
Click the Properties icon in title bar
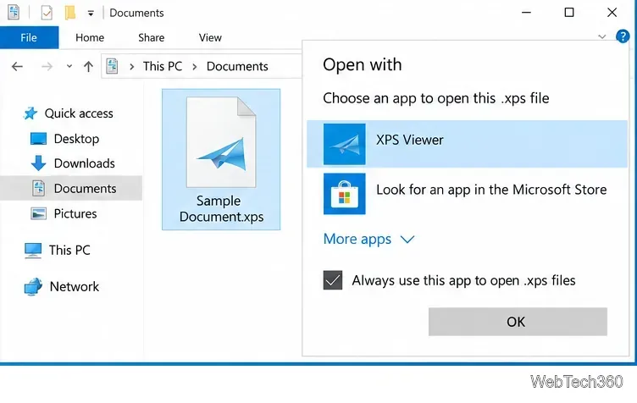pyautogui.click(x=47, y=13)
